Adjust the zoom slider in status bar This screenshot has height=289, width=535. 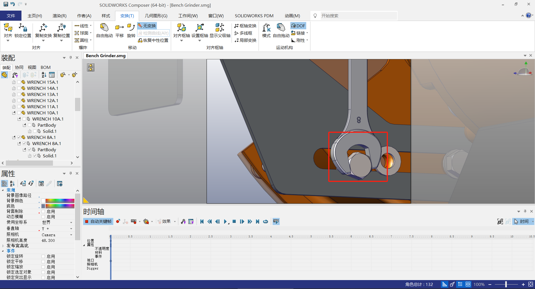(x=506, y=284)
